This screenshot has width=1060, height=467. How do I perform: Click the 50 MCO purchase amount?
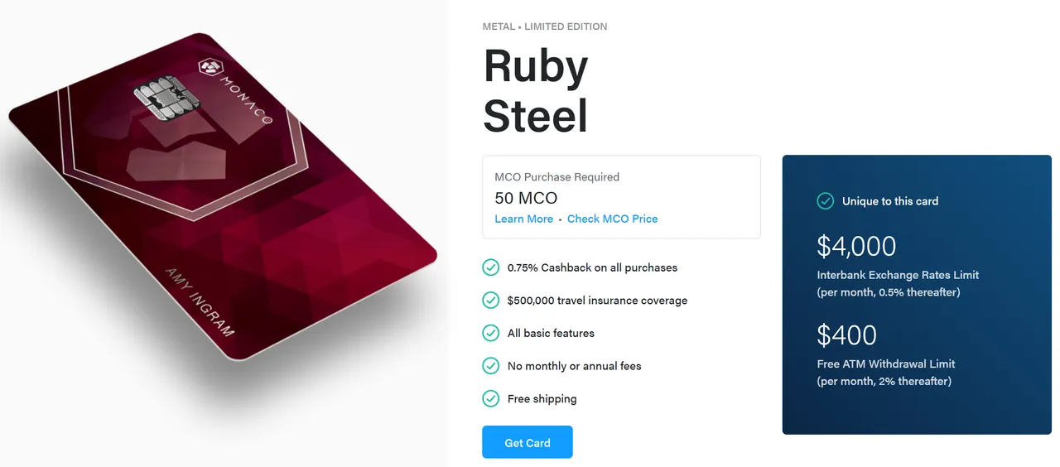(526, 199)
